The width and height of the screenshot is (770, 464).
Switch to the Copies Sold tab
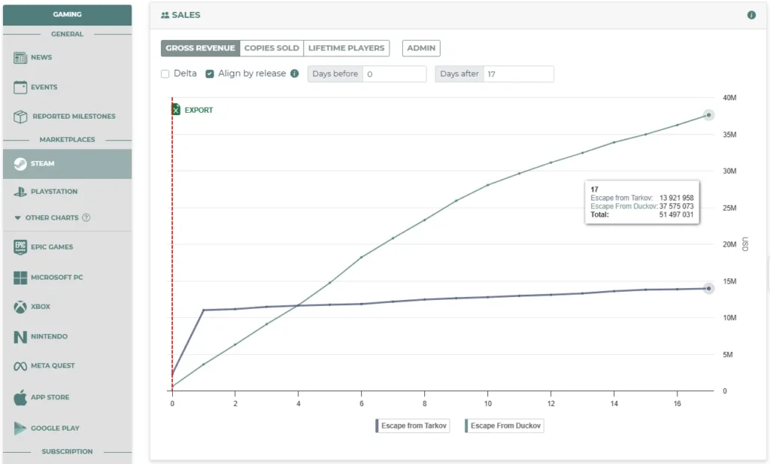(x=271, y=48)
